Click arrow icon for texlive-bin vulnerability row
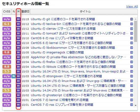This screenshot has height=112, width=140. tap(132, 24)
